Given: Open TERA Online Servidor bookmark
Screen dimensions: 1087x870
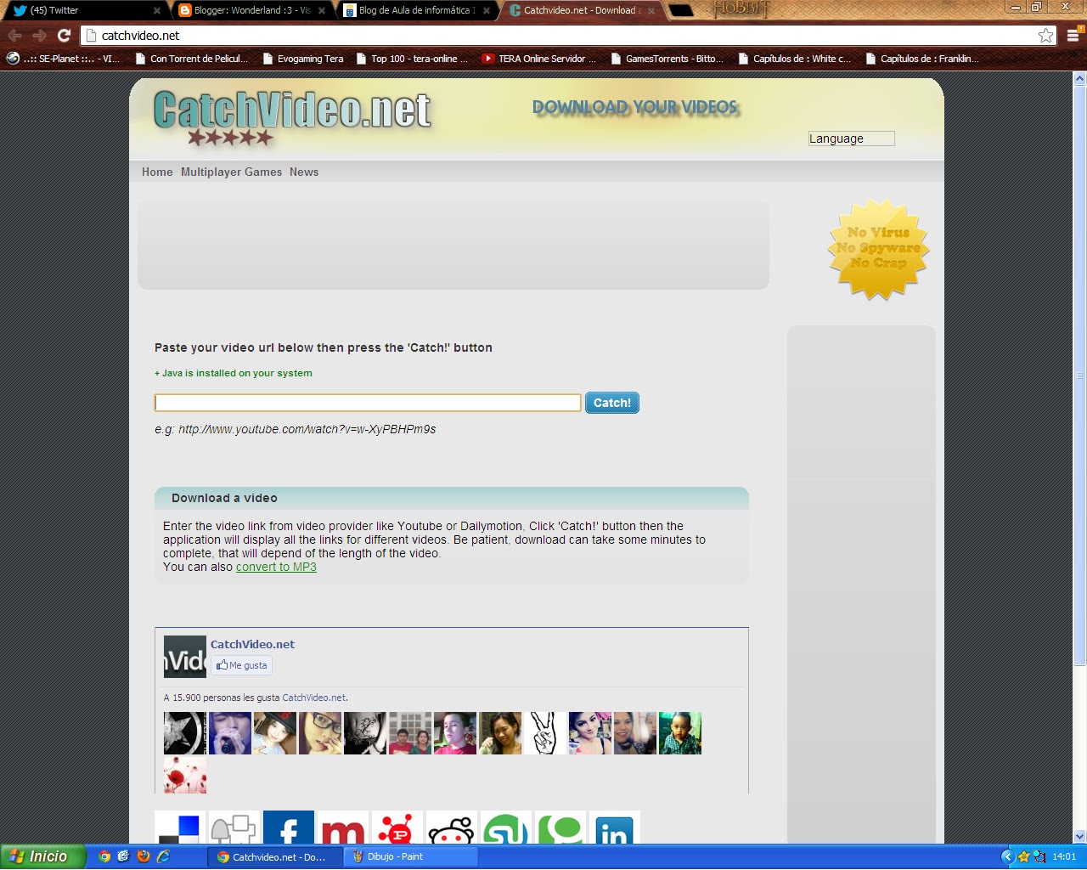Looking at the screenshot, I should click(x=539, y=59).
